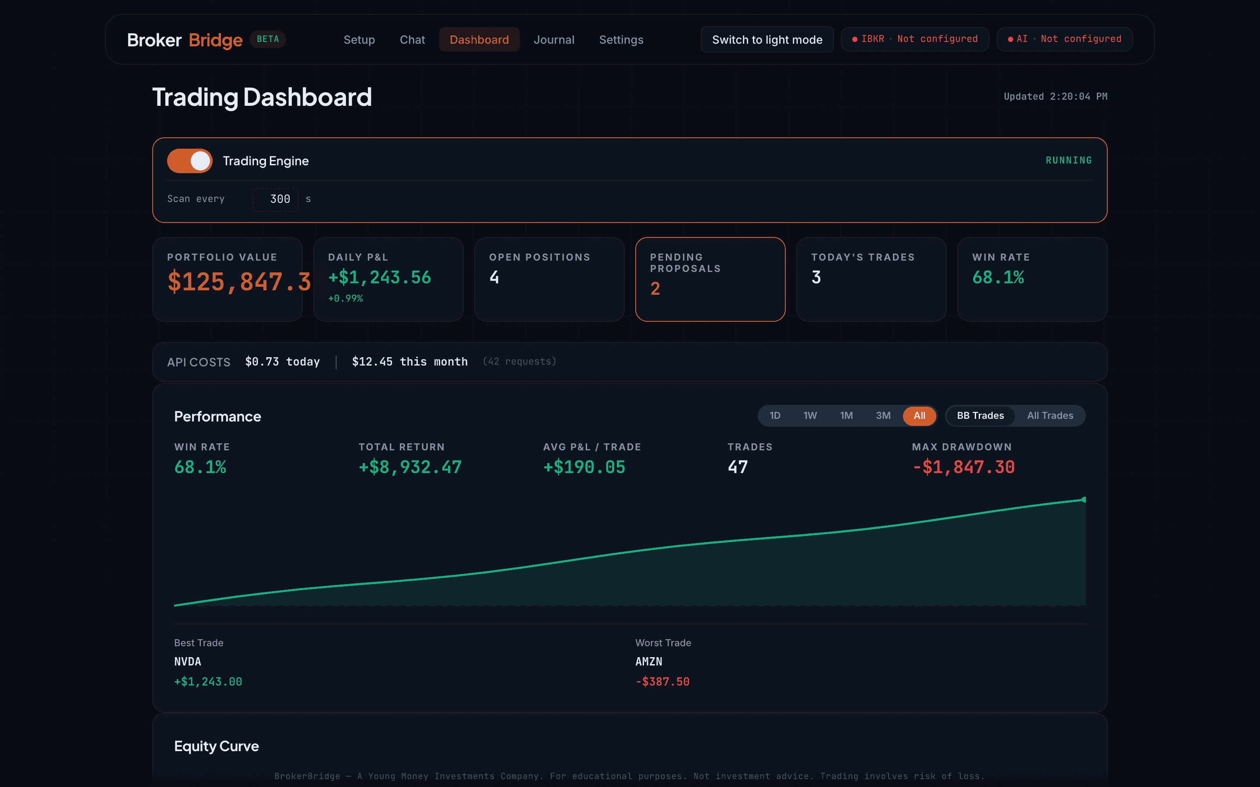Open the top Win Rate card
The width and height of the screenshot is (1260, 787).
tap(1032, 279)
